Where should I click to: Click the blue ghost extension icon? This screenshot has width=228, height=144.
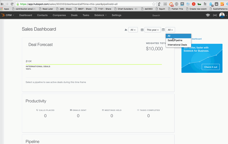click(x=211, y=4)
